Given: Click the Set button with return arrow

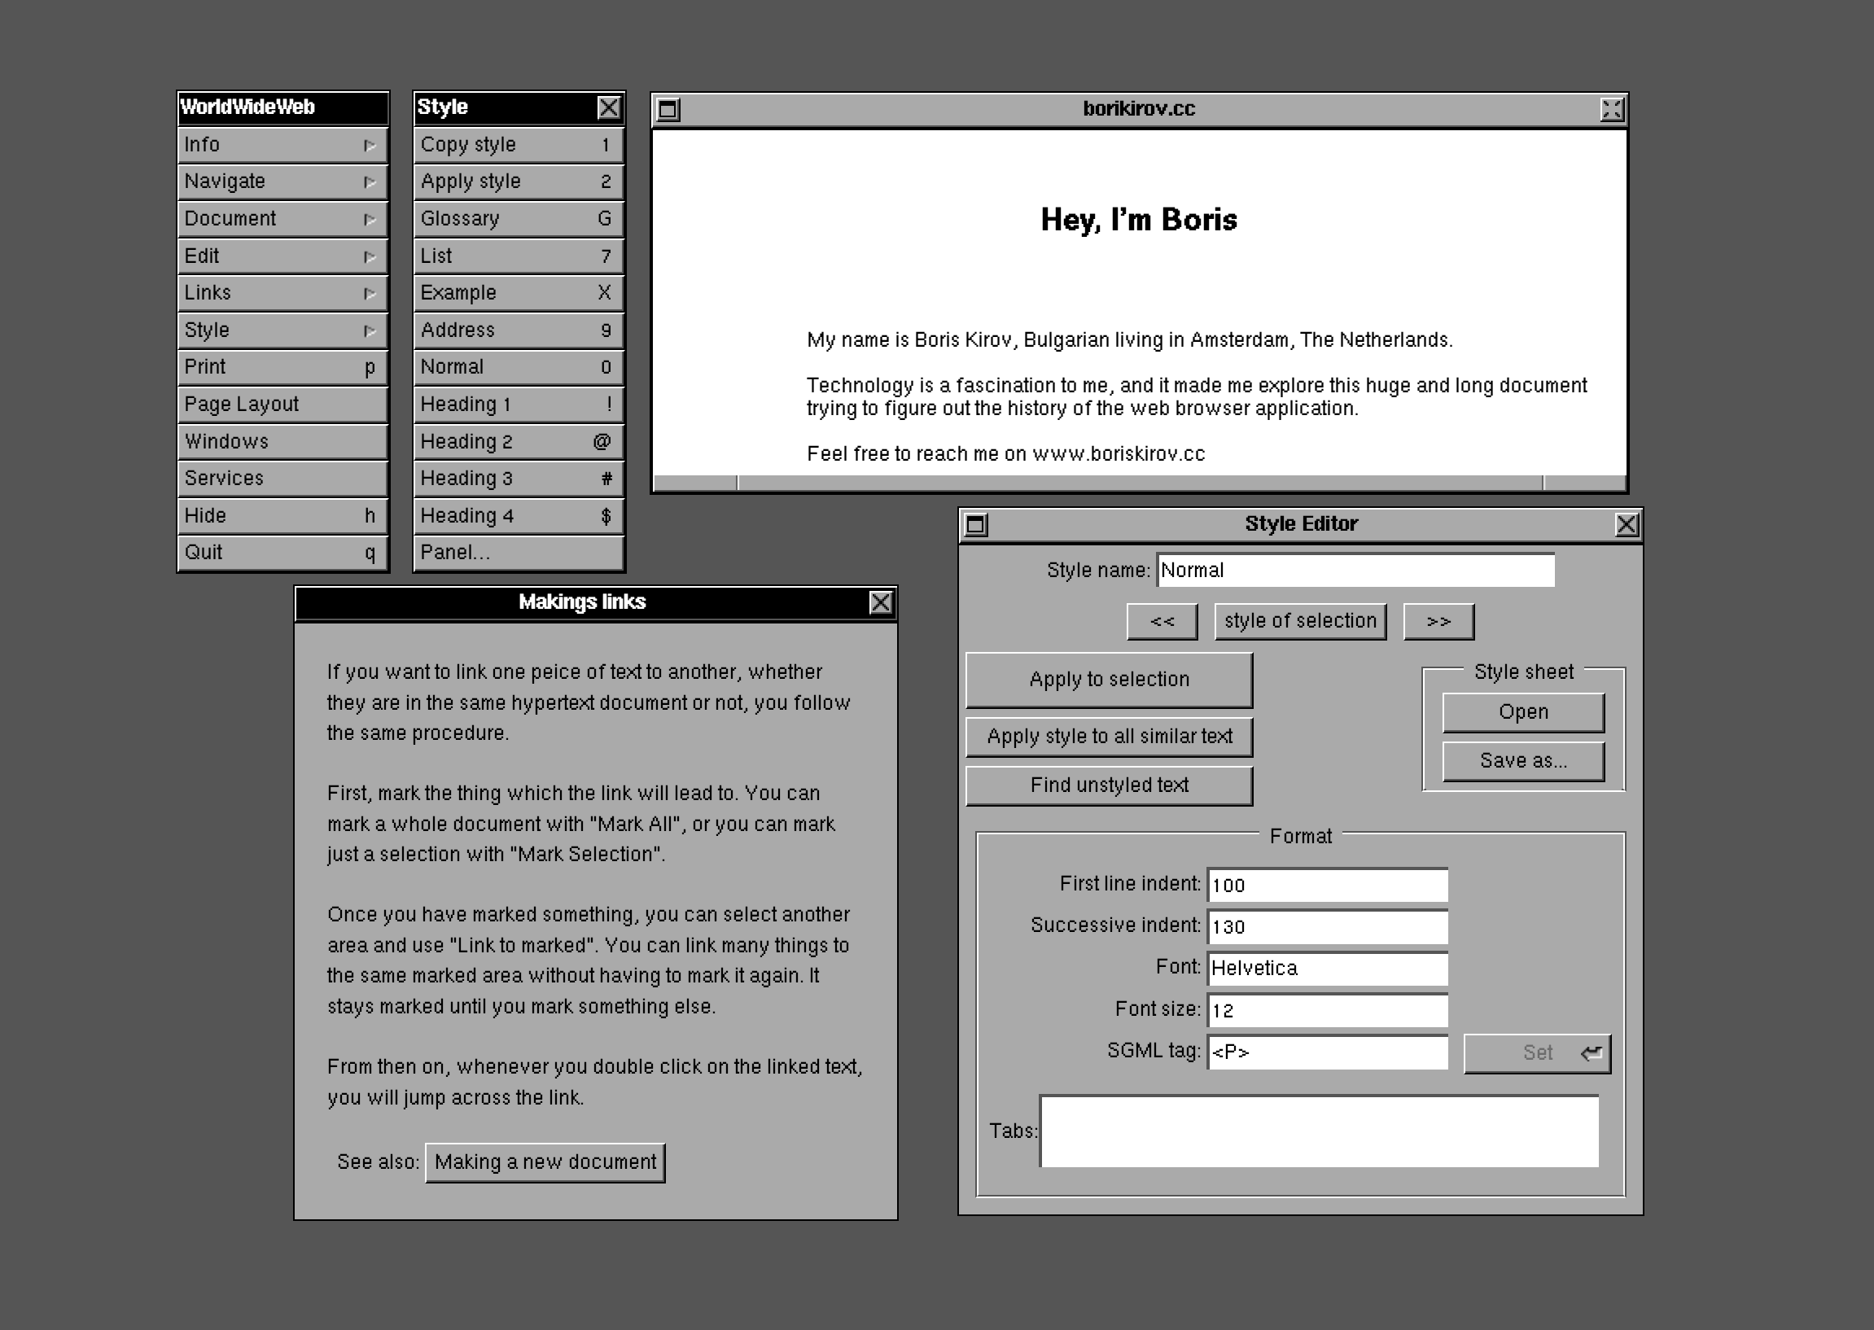Looking at the screenshot, I should pos(1536,1053).
